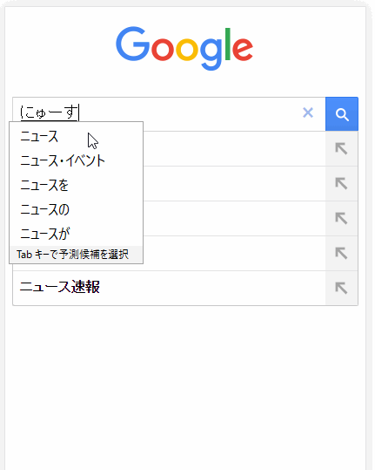This screenshot has height=470, width=375.
Task: Select the ニュースが candidate
Action: point(45,234)
